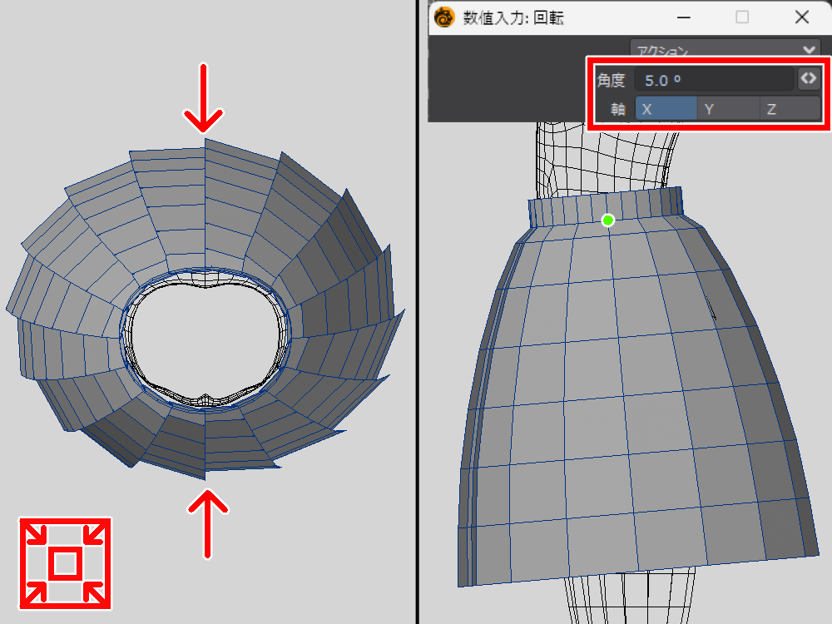Minimize the 数値入力 dialog

[683, 17]
